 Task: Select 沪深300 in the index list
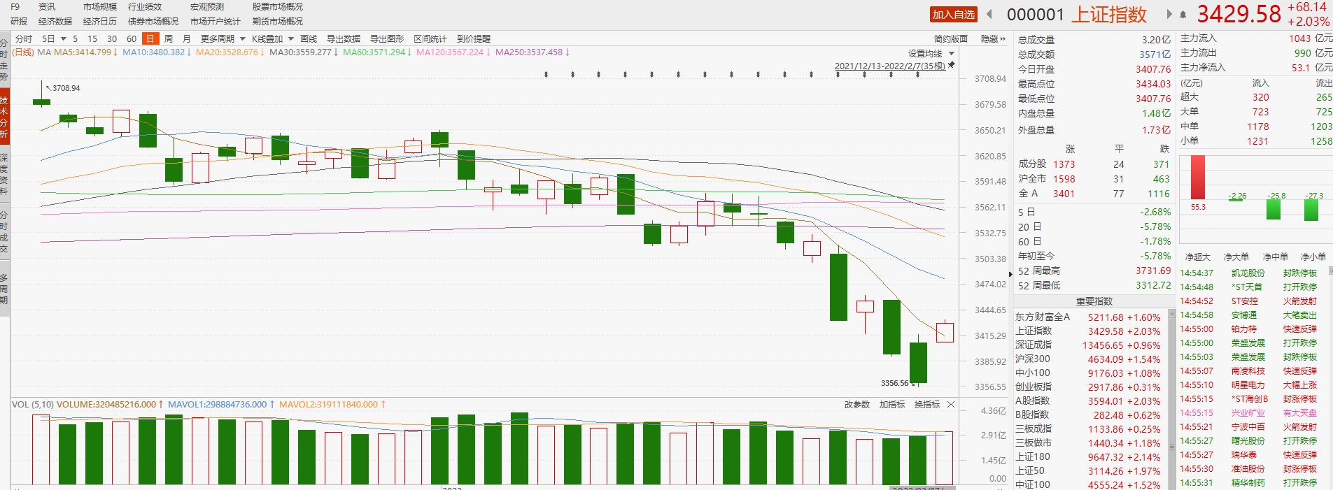(1032, 359)
